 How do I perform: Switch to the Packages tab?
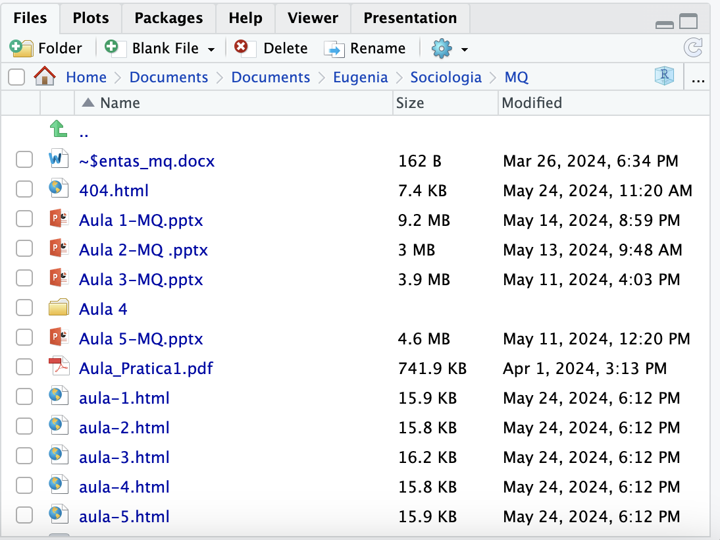(168, 18)
